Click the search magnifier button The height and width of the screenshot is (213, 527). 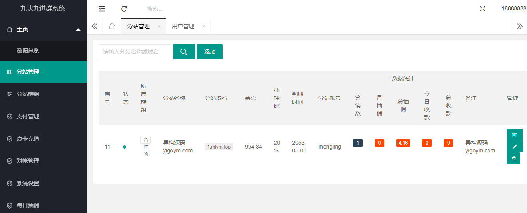coord(184,52)
